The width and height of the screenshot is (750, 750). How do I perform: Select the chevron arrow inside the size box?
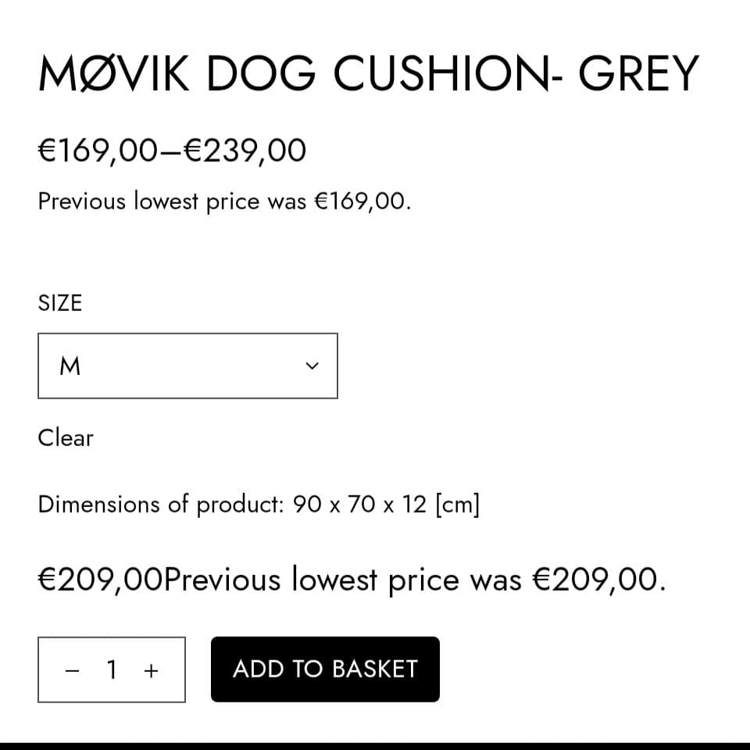coord(312,365)
